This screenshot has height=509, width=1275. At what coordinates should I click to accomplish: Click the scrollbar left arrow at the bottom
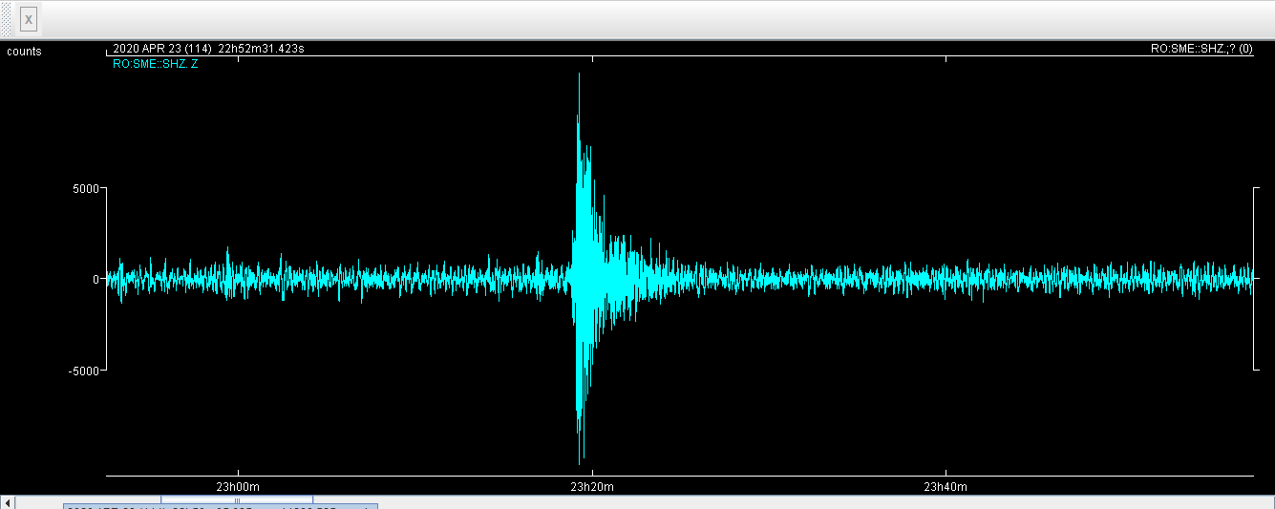[7, 502]
